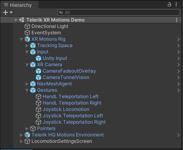Click the Joystick Teleportation Left cube icon

point(38,116)
